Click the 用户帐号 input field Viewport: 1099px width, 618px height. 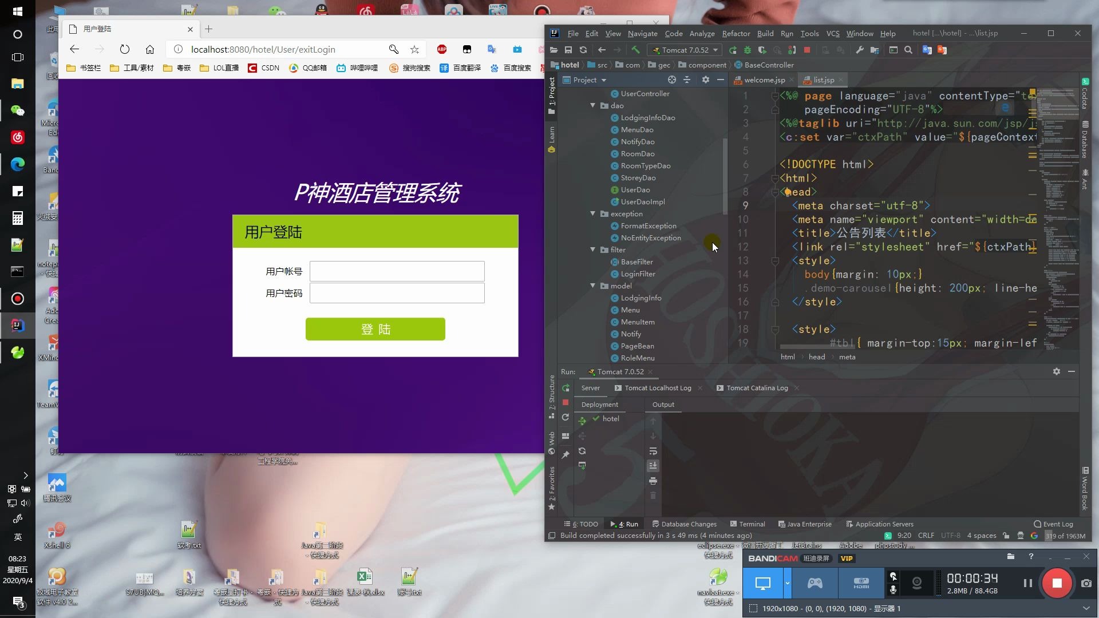click(x=397, y=271)
